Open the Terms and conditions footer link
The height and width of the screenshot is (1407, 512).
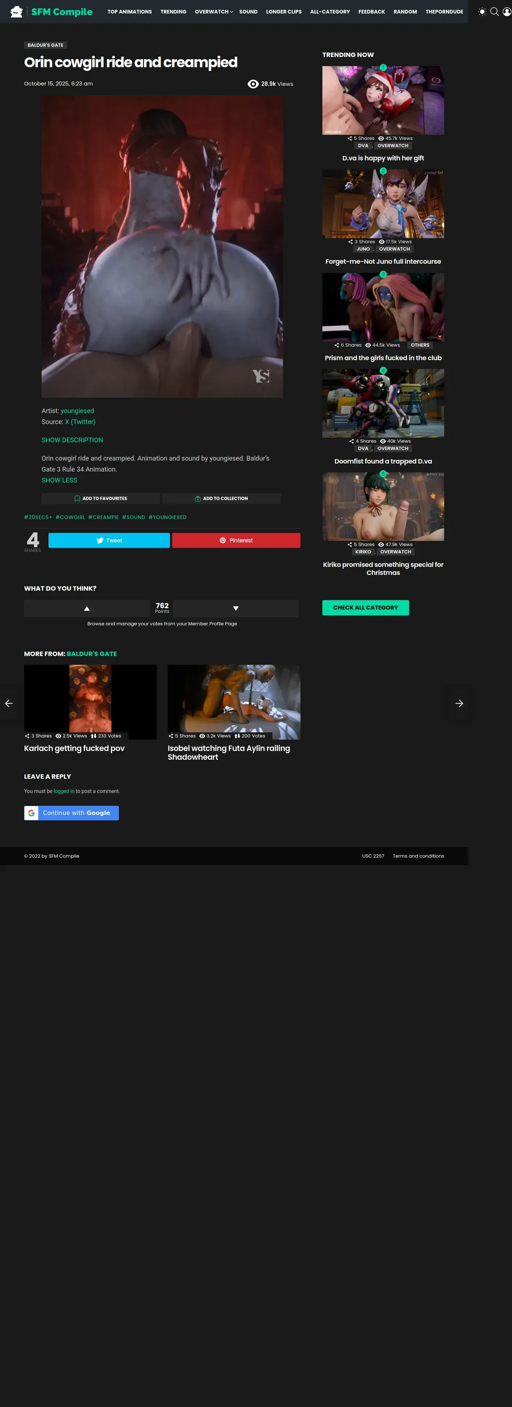(x=418, y=856)
